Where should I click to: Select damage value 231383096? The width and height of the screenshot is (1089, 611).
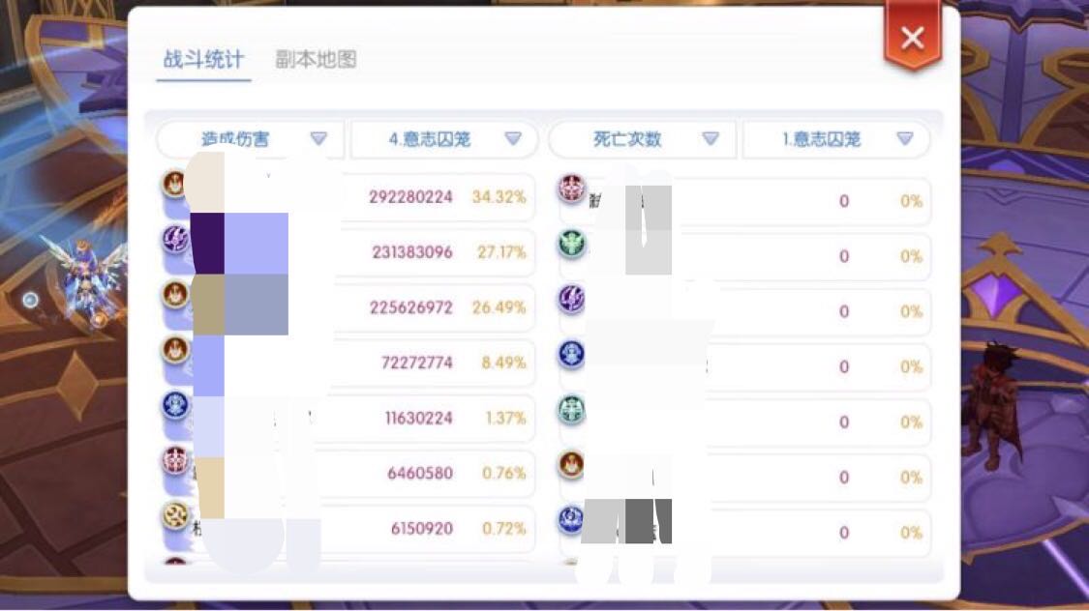coord(411,252)
